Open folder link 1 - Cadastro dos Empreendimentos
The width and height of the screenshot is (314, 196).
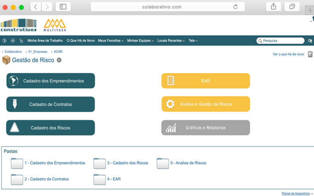(x=55, y=163)
